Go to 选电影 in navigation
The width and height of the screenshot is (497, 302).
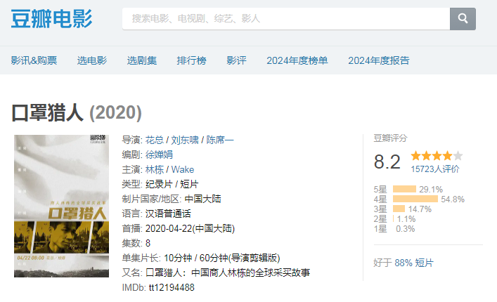click(x=91, y=60)
